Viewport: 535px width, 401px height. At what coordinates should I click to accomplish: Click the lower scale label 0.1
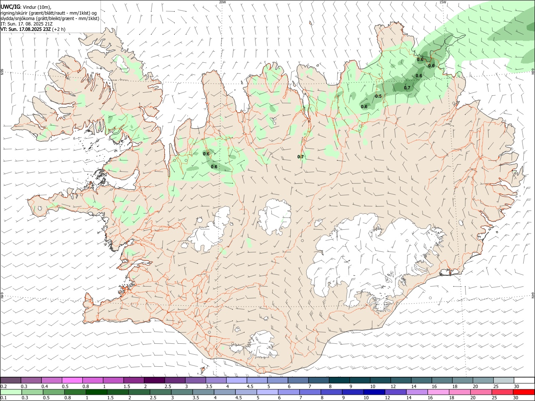[x=3, y=398]
